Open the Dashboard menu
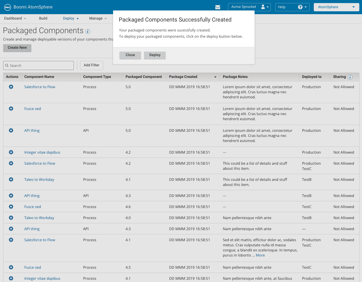The width and height of the screenshot is (362, 282). click(x=15, y=18)
